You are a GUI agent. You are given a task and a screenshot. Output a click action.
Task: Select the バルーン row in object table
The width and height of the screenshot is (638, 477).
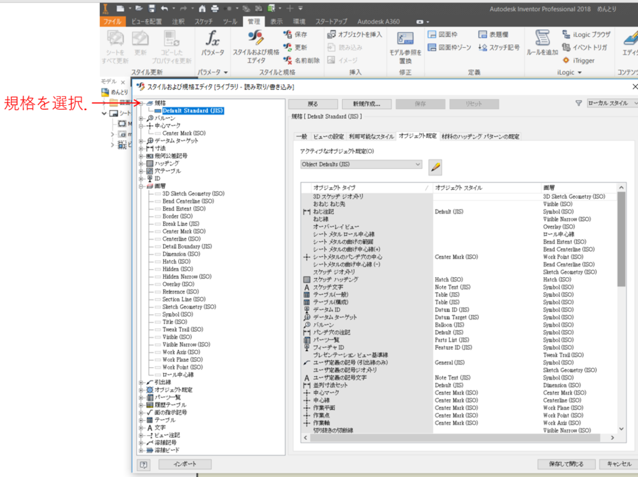tap(459, 325)
